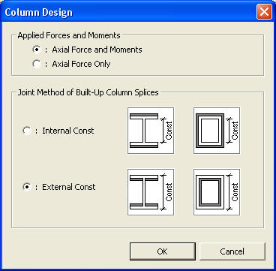
Task: Click the 'Internal Const' label text
Action: [68, 131]
